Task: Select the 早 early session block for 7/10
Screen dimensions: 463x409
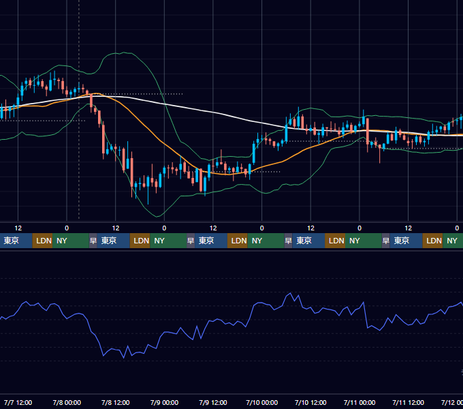Action: click(x=288, y=241)
